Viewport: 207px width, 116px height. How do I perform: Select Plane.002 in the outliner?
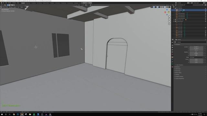(x=180, y=28)
